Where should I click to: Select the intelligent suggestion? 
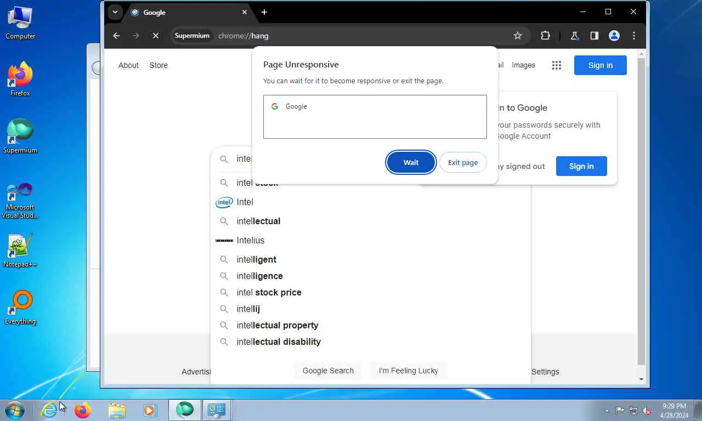pyautogui.click(x=371, y=259)
